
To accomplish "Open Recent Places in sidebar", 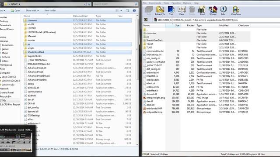I will [x=7, y=29].
